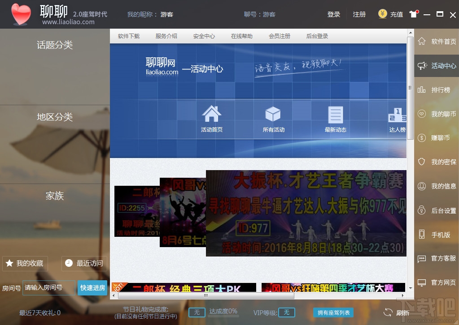Refresh the page using the 刷新 icon

pyautogui.click(x=394, y=312)
